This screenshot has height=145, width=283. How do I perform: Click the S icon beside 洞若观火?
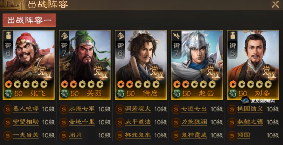[x=120, y=109]
